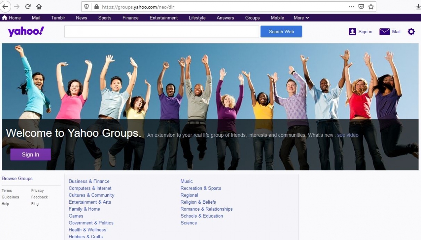Open Entertainment & Arts category

[90, 202]
